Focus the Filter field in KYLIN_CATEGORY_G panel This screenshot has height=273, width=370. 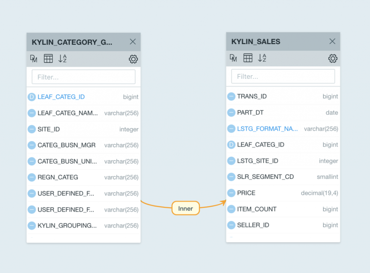[83, 77]
